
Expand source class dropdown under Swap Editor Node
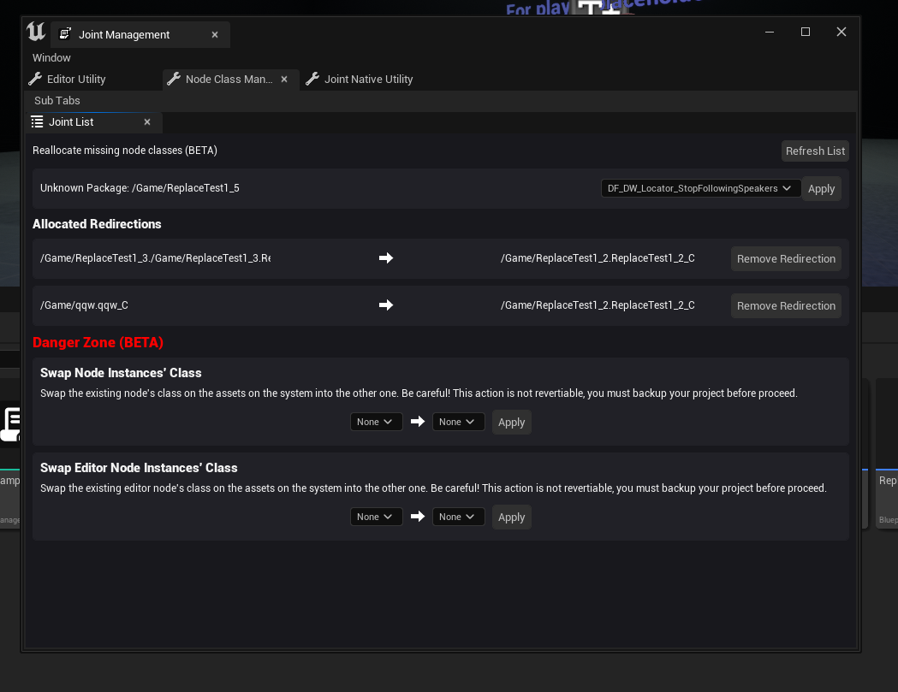[376, 517]
